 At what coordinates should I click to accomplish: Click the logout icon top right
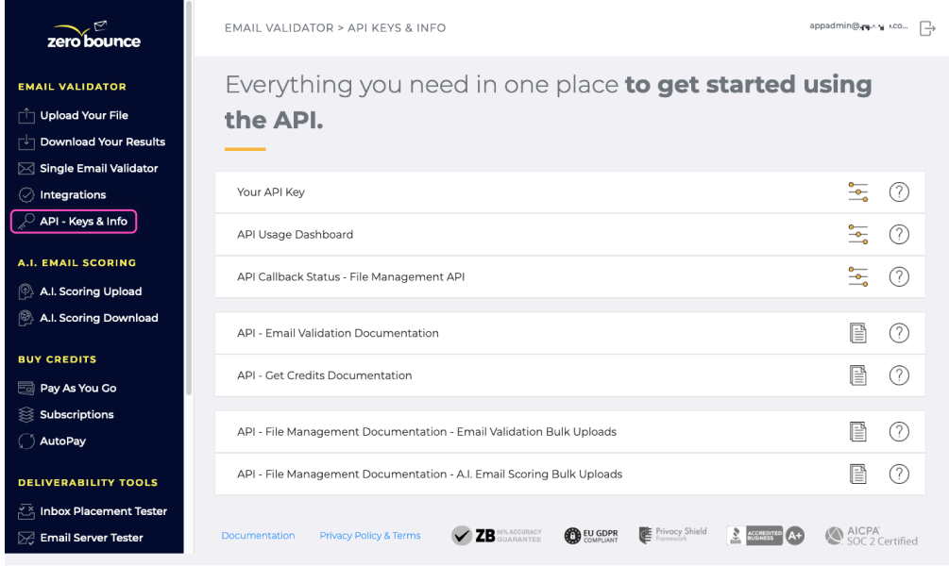pos(926,28)
